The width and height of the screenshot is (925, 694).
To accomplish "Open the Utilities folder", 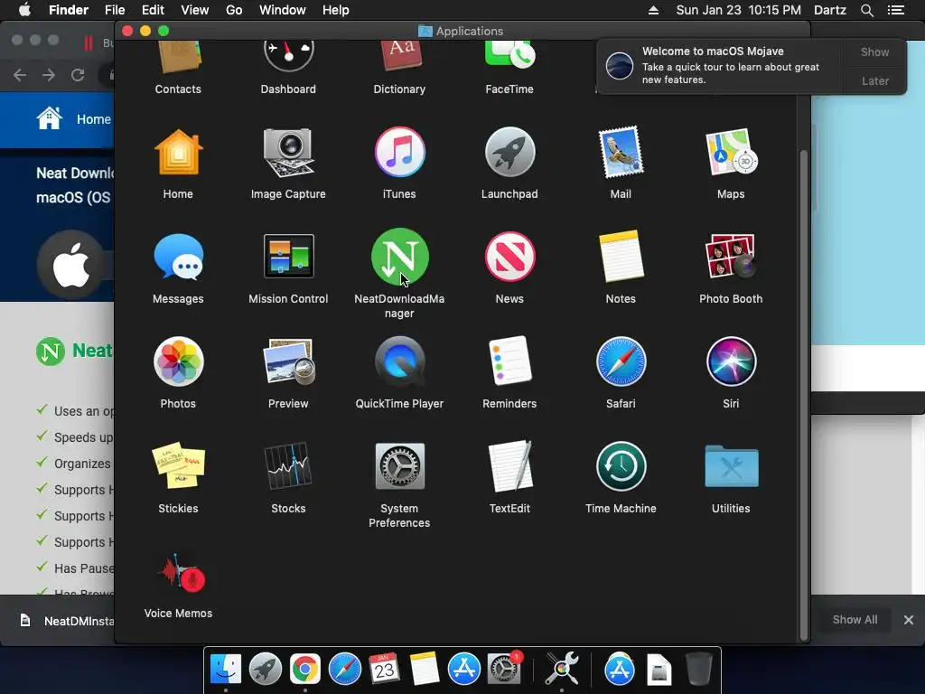I will (731, 466).
